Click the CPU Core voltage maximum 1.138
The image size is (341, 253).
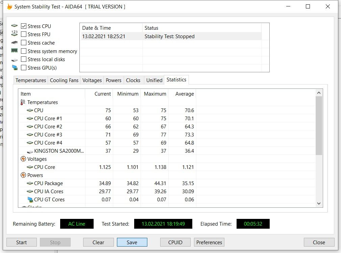(x=160, y=167)
